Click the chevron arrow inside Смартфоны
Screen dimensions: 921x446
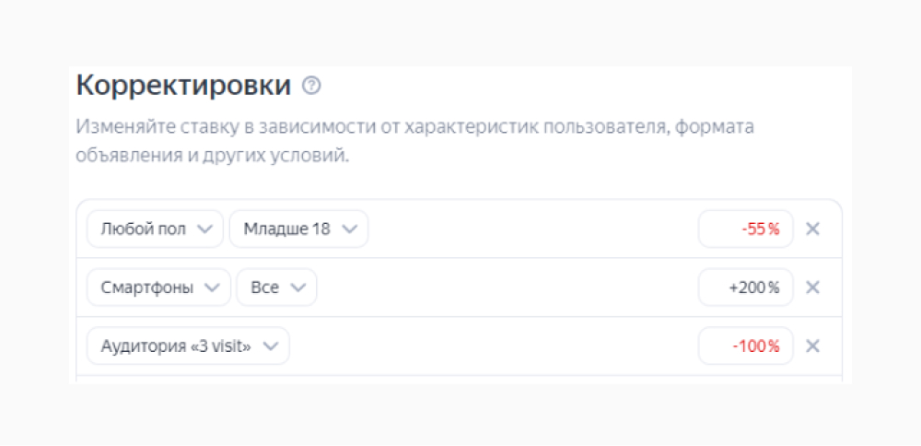[x=212, y=288]
